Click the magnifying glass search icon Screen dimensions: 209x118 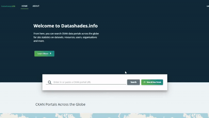tap(50, 82)
